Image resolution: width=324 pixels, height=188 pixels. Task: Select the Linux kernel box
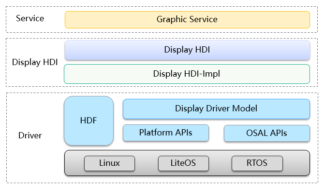[x=109, y=163]
